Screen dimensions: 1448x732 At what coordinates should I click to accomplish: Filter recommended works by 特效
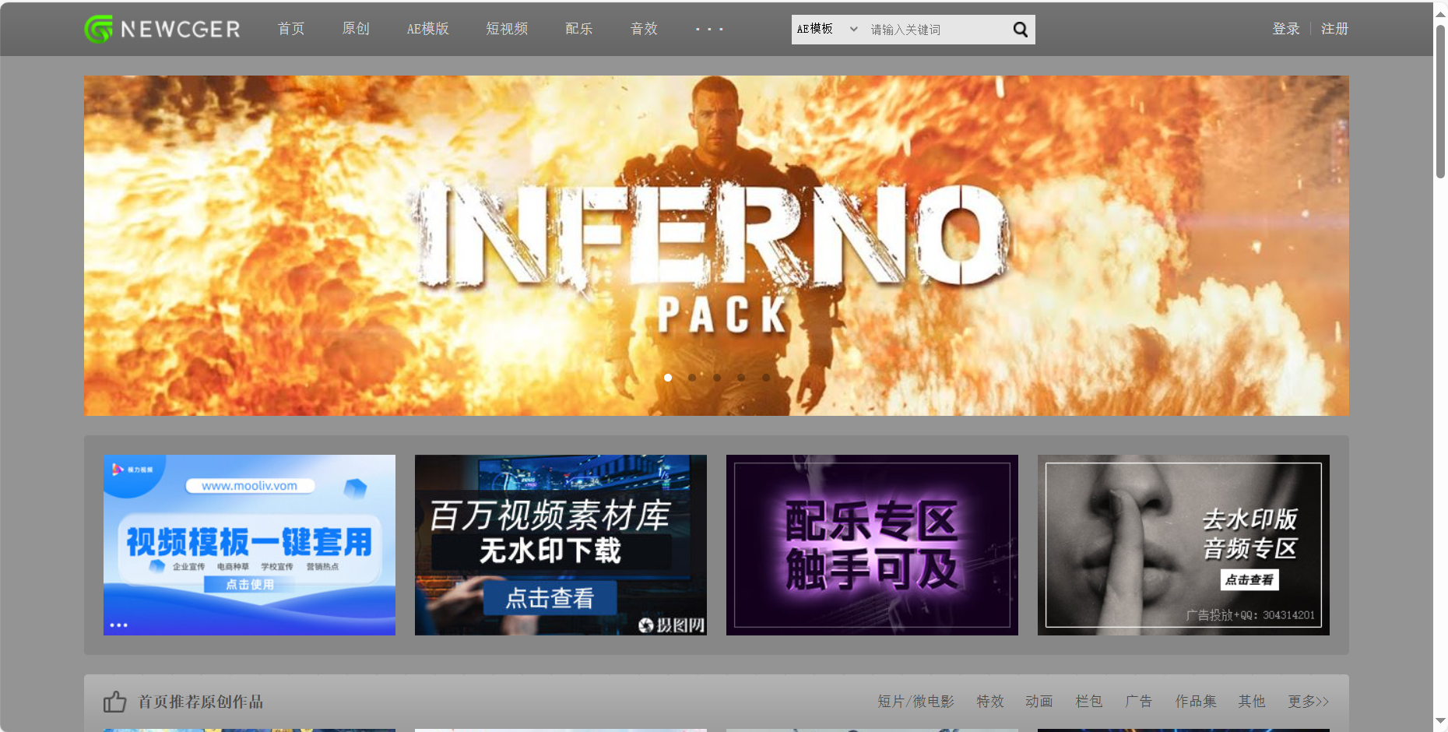tap(990, 702)
